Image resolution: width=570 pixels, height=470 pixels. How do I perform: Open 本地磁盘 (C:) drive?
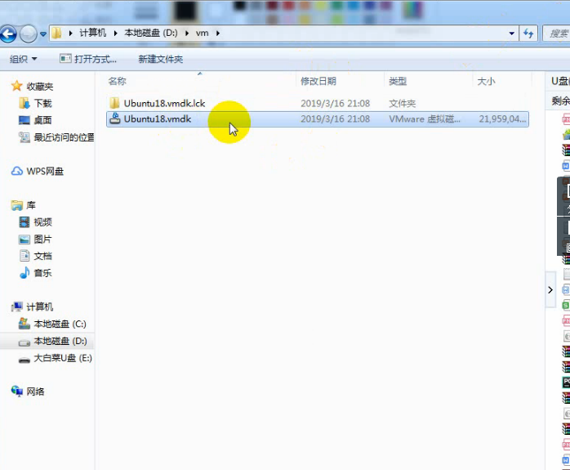60,324
